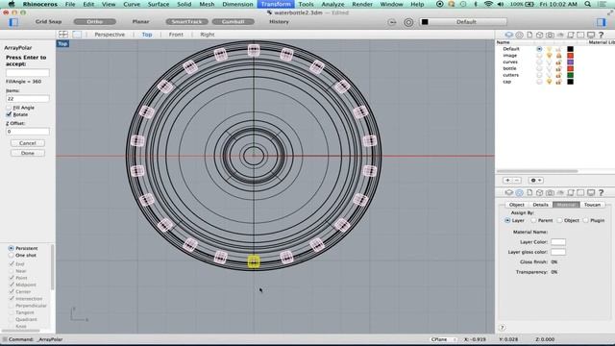This screenshot has height=346, width=615.
Task: Toggle lightbulb visibility for cap layer
Action: 549,82
